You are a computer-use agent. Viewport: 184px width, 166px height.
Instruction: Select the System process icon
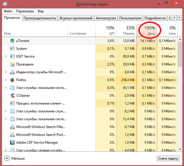coord(12,49)
